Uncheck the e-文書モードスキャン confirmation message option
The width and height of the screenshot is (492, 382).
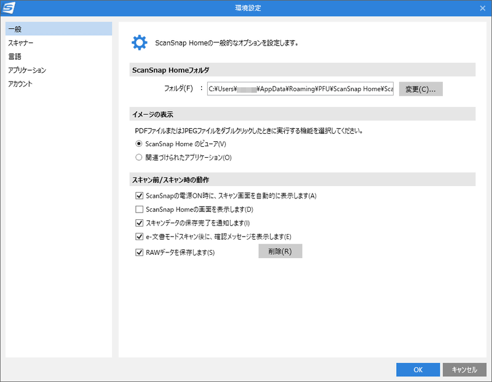pos(140,236)
